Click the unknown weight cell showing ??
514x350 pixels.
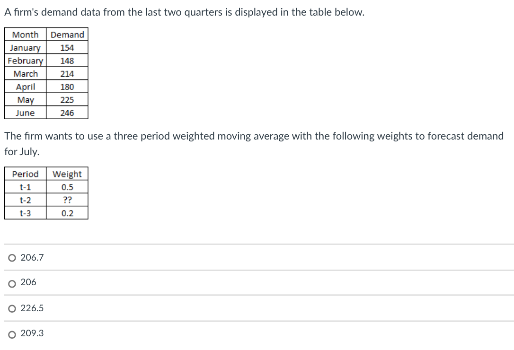[x=67, y=199]
